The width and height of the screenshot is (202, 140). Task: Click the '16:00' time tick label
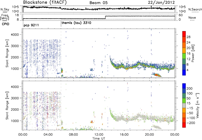124,135
